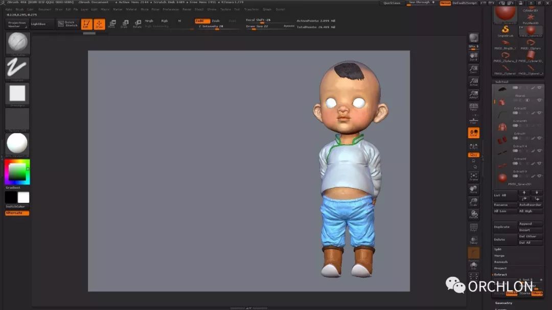552x310 pixels.
Task: Select the Draw mode icon
Action: [99, 24]
